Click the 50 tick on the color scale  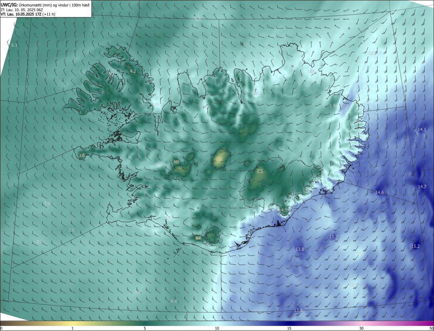pos(431,328)
